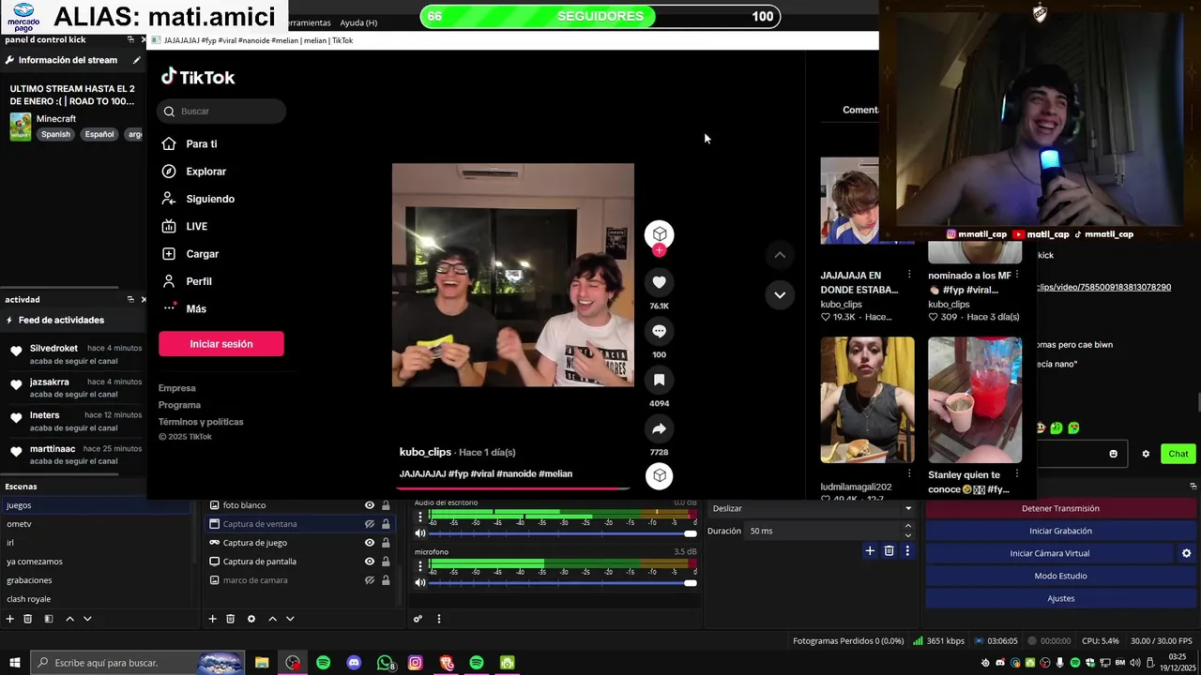Select the ometv scene
Viewport: 1201px width, 675px height.
[96, 524]
